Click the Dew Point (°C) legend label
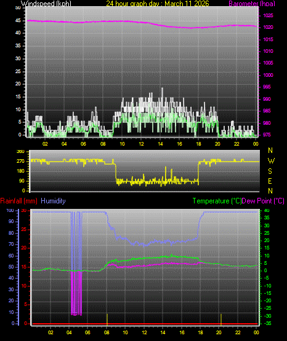This screenshot has width=287, height=341. [263, 201]
